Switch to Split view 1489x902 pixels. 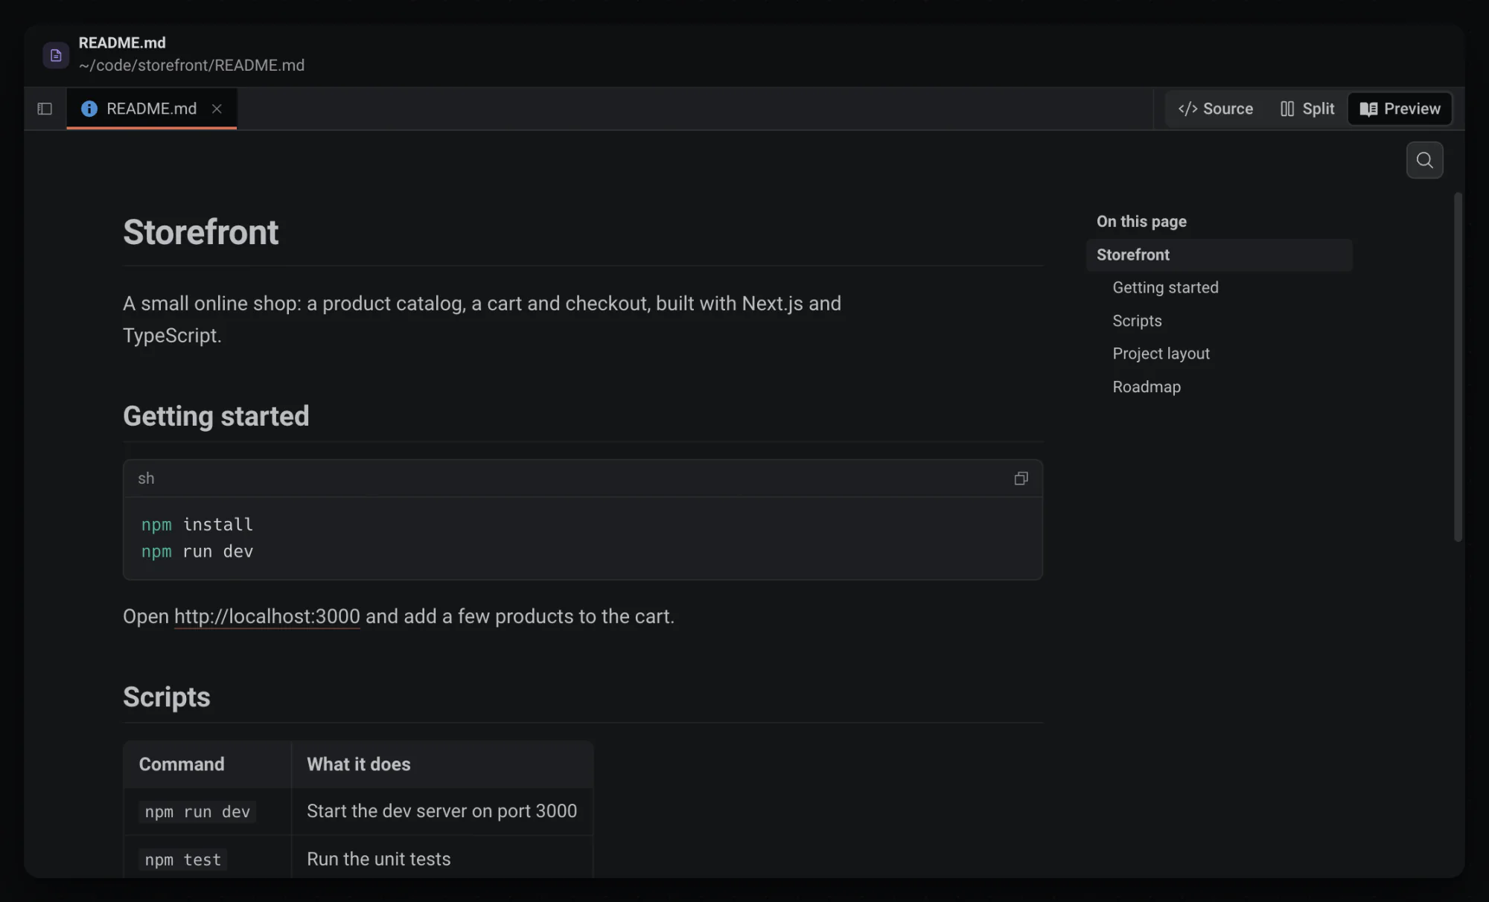(1307, 109)
